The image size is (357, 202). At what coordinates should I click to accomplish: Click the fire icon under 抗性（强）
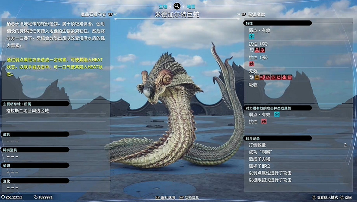pyautogui.click(x=252, y=64)
